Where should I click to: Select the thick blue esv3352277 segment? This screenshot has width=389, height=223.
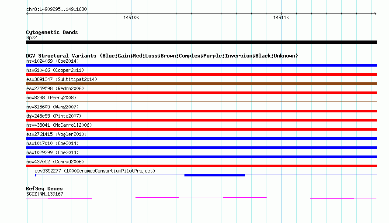[x=215, y=175]
